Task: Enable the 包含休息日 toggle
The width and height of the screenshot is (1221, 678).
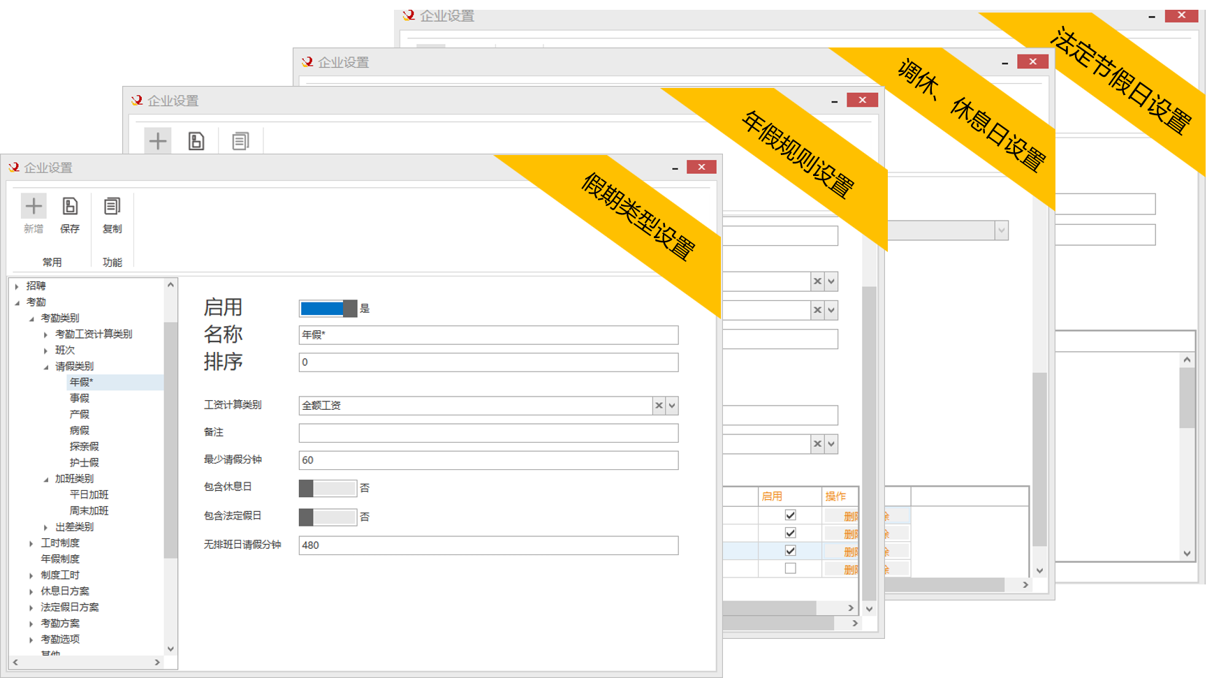Action: (328, 488)
